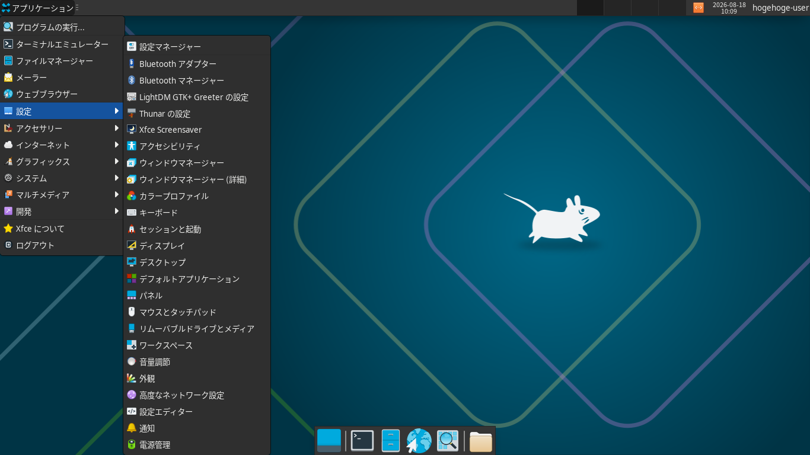Expand the 開発 submenu
810x455 pixels.
click(62, 212)
